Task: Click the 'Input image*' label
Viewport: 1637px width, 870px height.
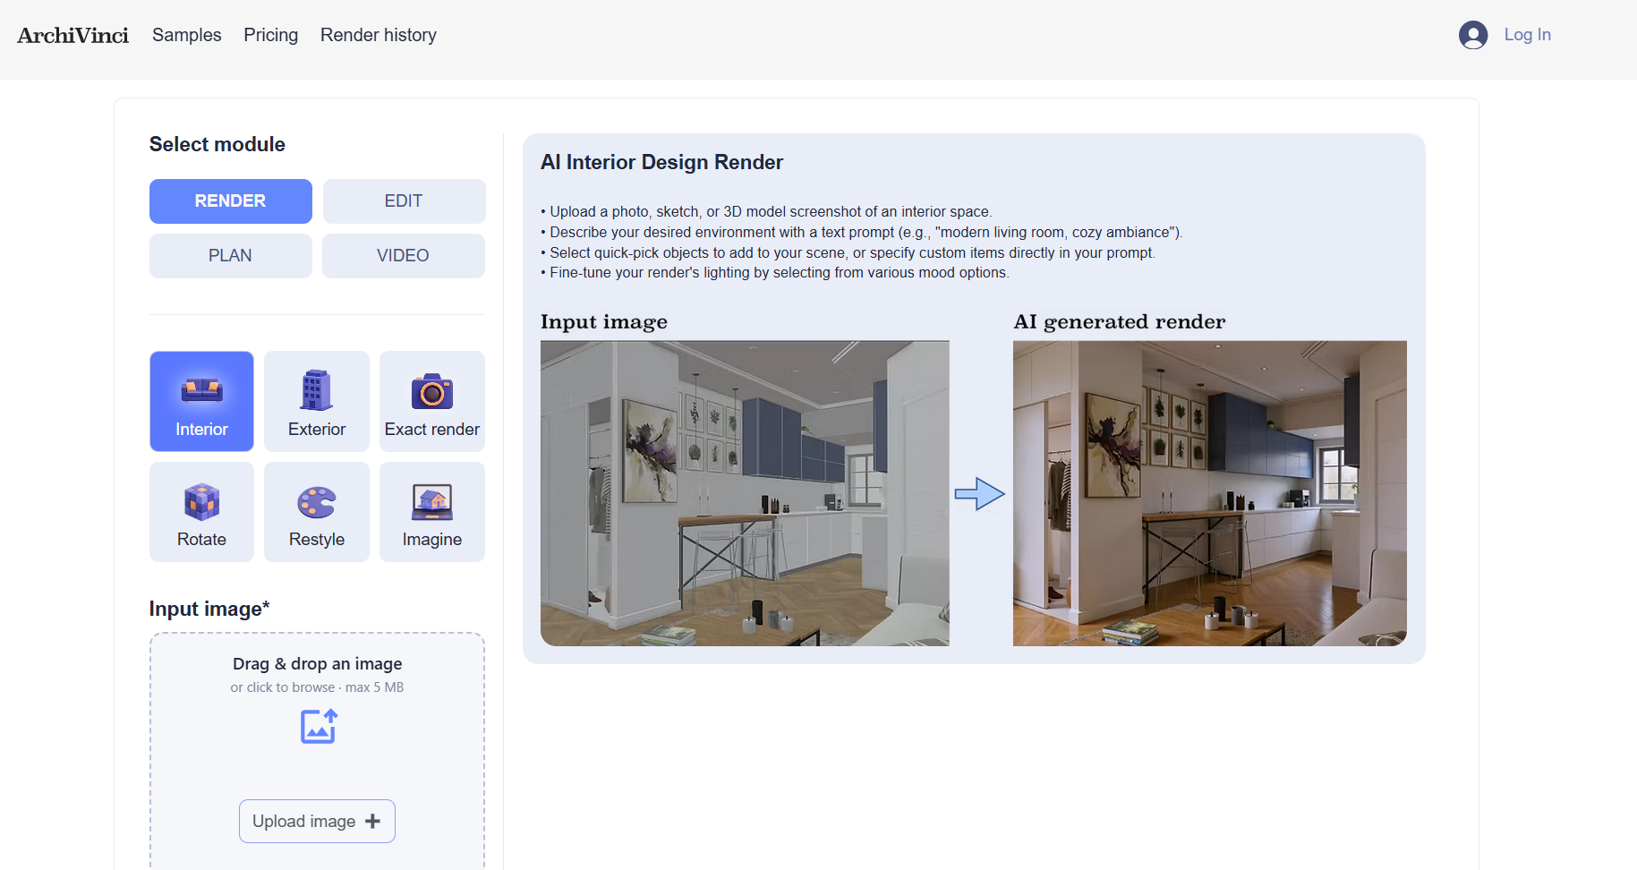Action: coord(209,609)
